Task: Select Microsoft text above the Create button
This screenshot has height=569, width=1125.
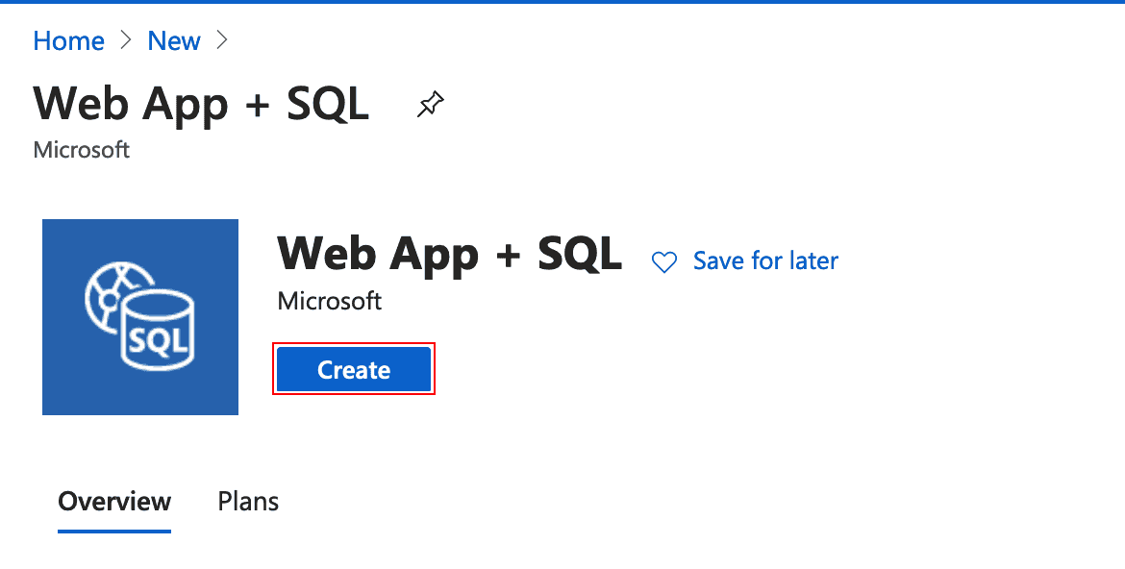Action: click(x=329, y=301)
